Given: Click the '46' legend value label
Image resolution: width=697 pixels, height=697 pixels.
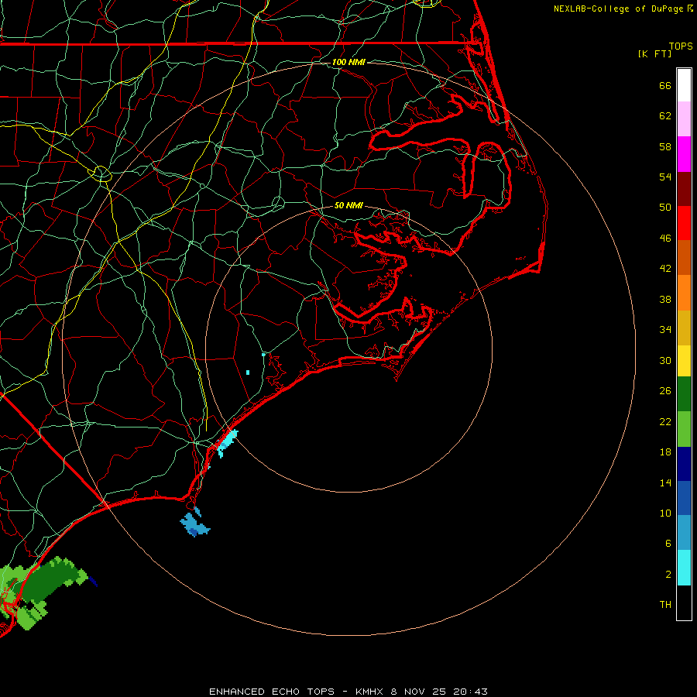Looking at the screenshot, I should (665, 239).
